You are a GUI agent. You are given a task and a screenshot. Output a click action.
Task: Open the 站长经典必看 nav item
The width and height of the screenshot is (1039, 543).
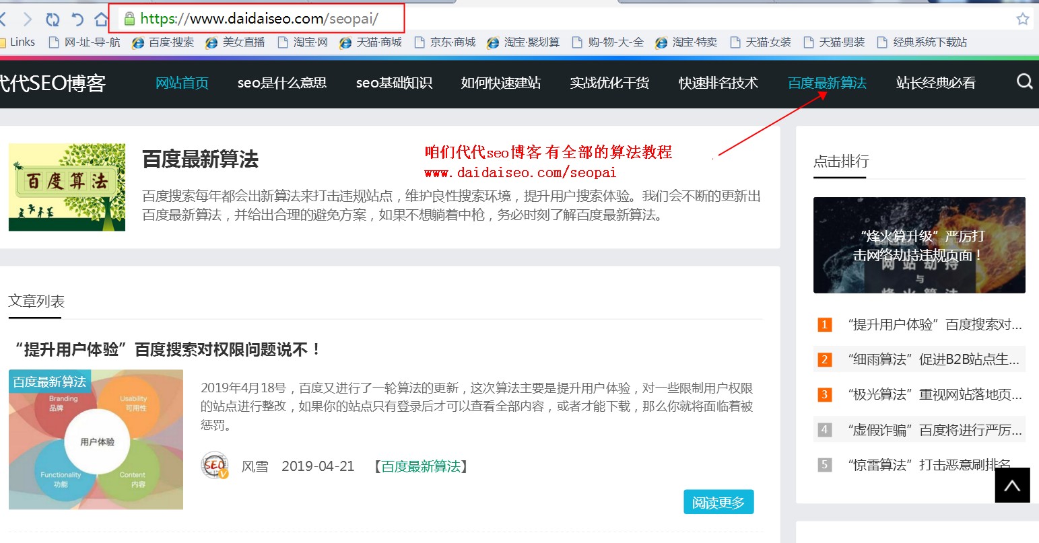pyautogui.click(x=936, y=83)
